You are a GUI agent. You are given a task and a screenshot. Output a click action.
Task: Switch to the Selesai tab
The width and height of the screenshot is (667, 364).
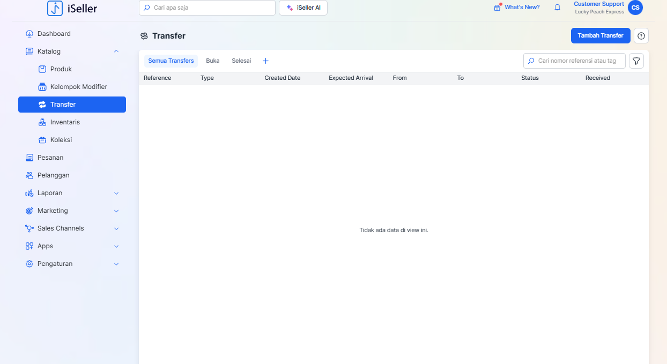click(241, 61)
